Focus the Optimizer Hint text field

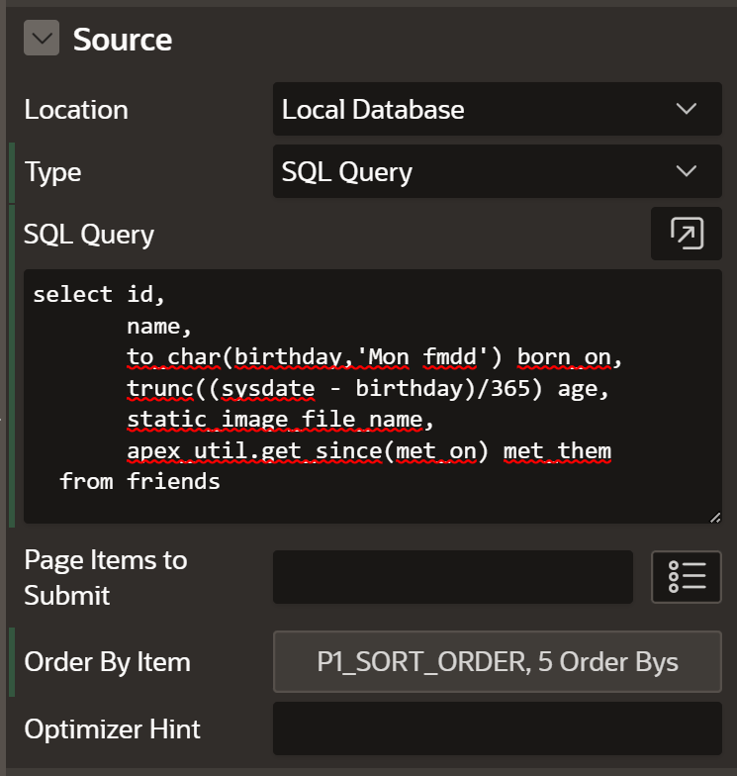497,728
